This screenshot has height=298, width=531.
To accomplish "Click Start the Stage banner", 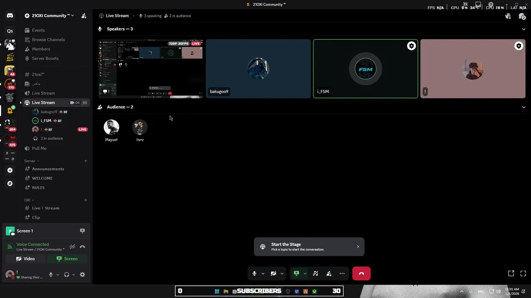I will (x=309, y=247).
